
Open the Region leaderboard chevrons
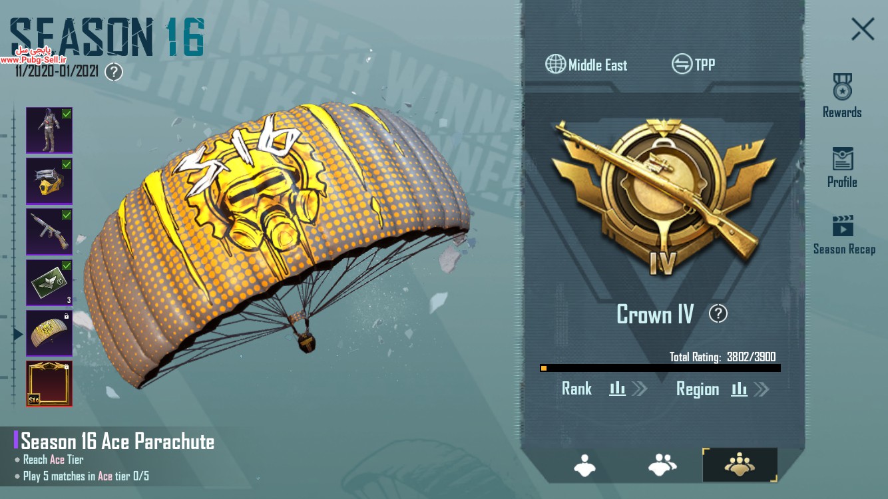(761, 389)
